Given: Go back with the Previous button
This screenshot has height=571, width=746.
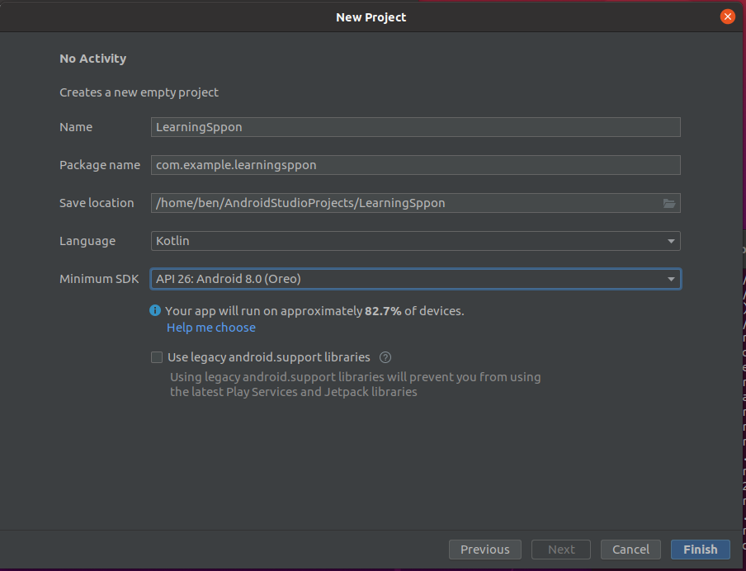Looking at the screenshot, I should pyautogui.click(x=484, y=550).
